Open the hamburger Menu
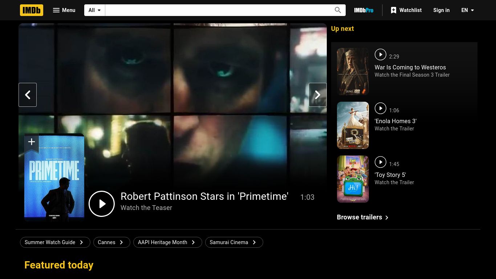 (x=64, y=10)
